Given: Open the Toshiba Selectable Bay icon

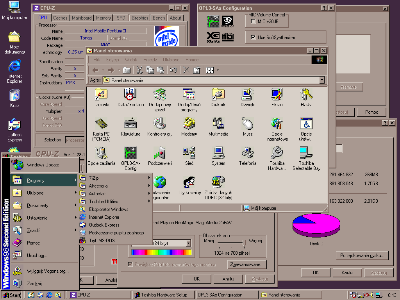Looking at the screenshot, I should [306, 153].
